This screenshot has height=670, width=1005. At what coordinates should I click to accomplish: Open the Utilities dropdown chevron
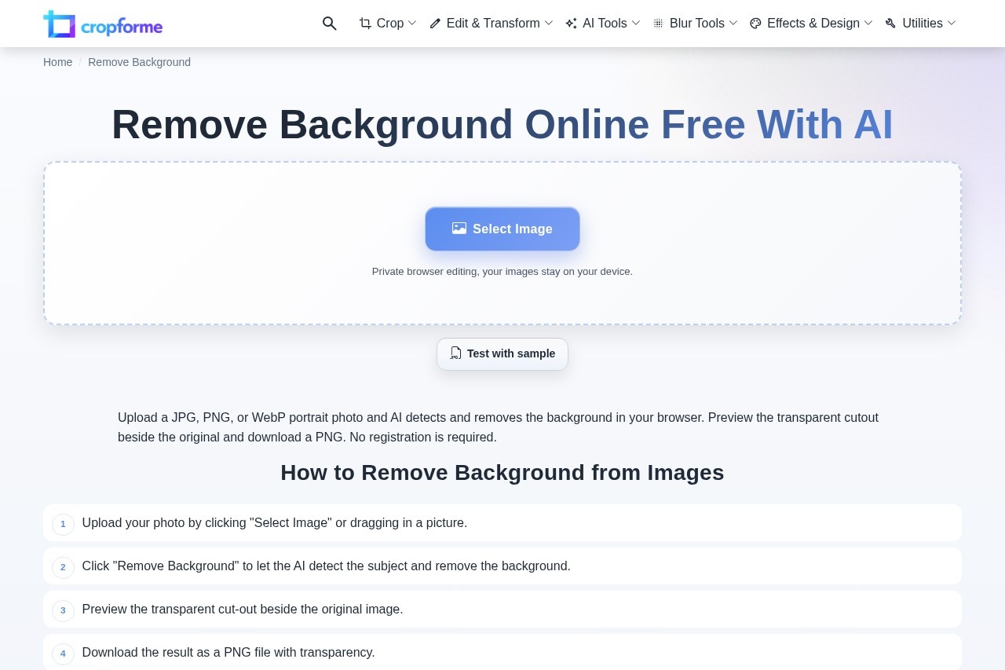pyautogui.click(x=951, y=24)
